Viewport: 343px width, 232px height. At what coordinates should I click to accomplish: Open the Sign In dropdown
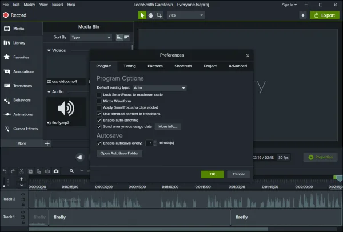289,5
